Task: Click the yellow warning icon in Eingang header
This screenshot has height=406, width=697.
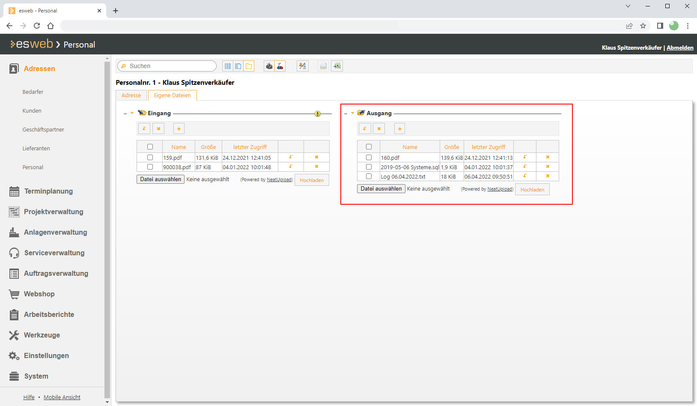Action: click(317, 113)
